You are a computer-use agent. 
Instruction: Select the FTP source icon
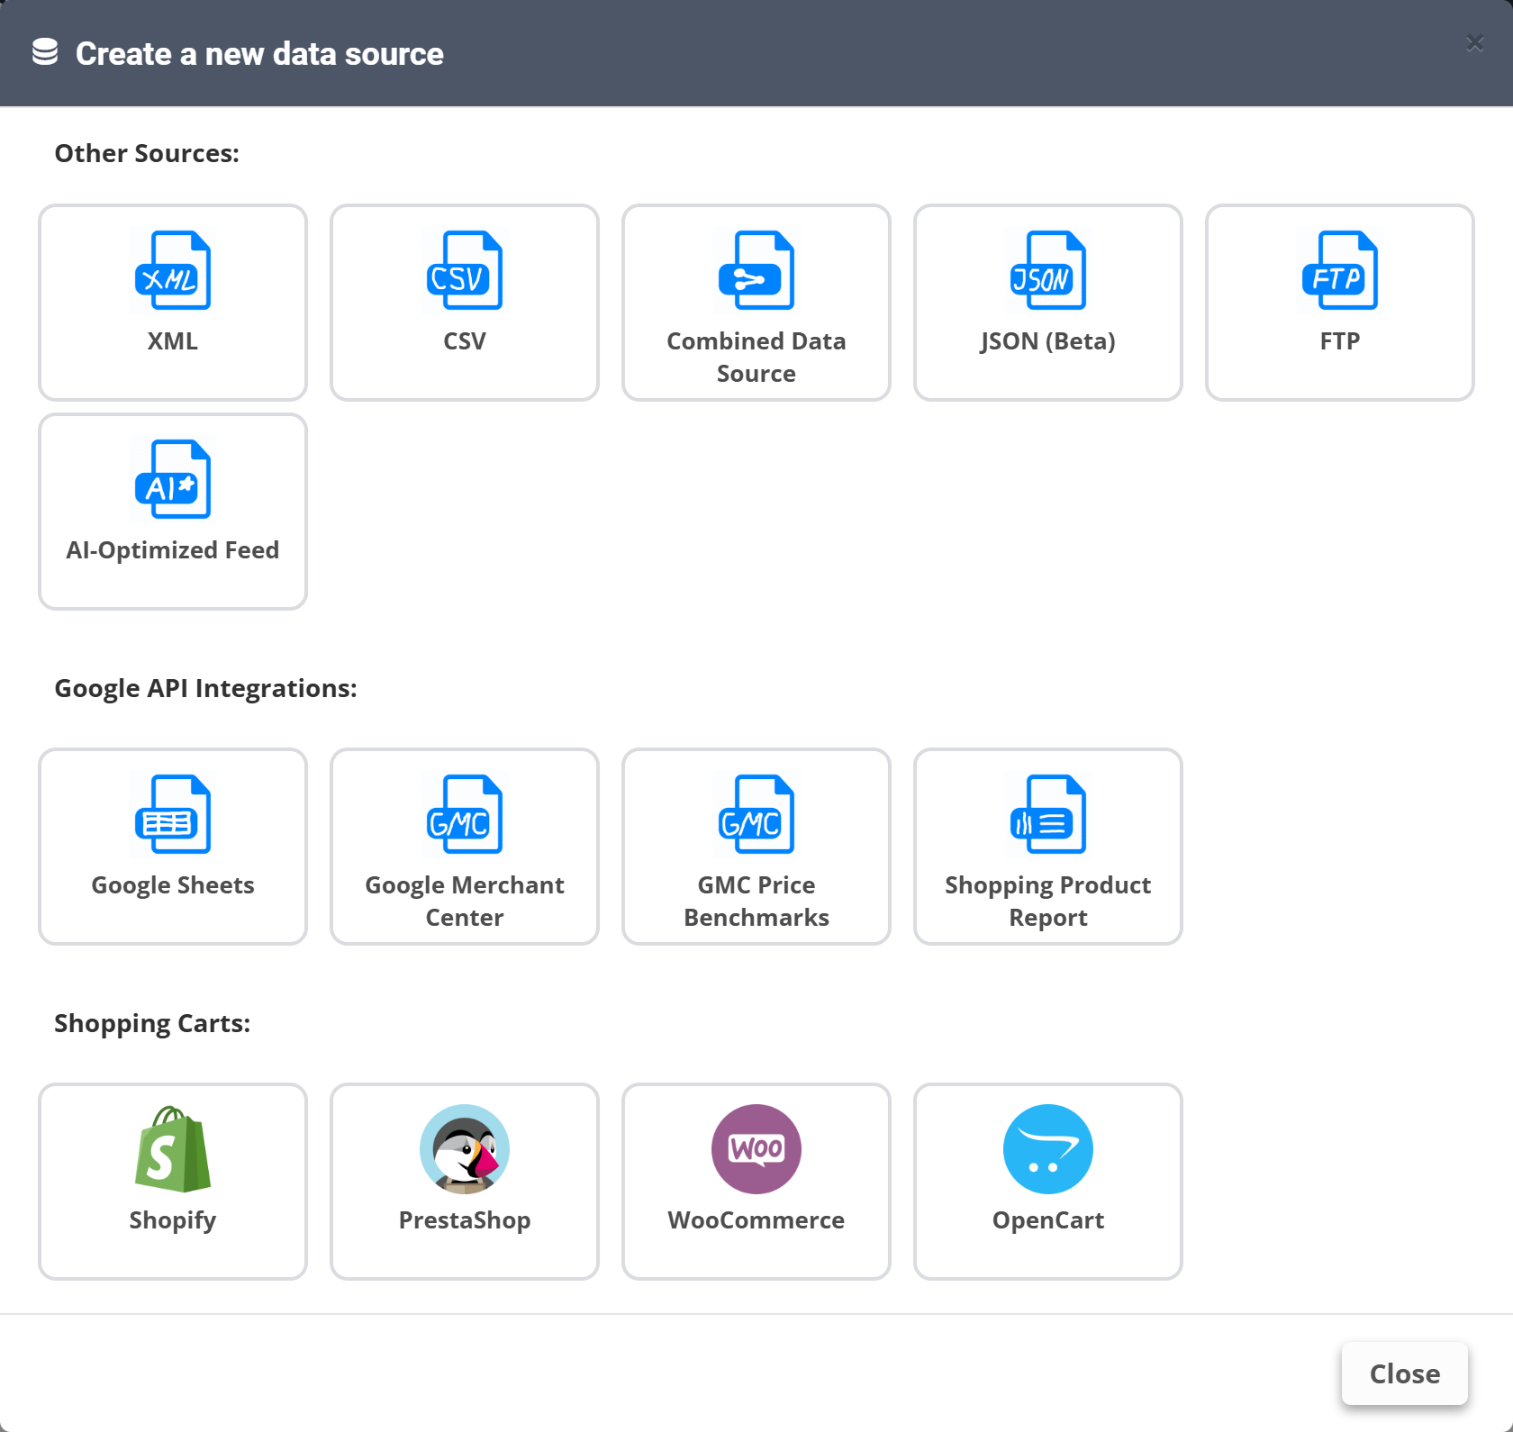1340,270
